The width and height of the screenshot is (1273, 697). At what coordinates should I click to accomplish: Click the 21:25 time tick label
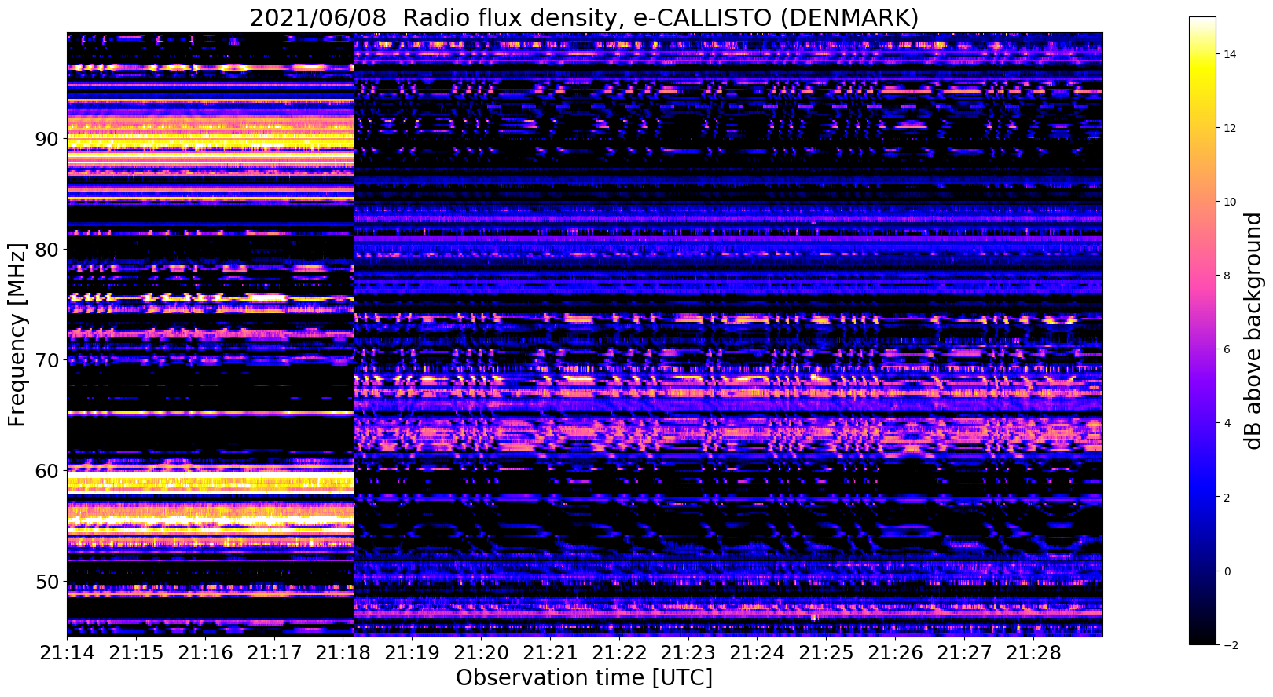[827, 653]
